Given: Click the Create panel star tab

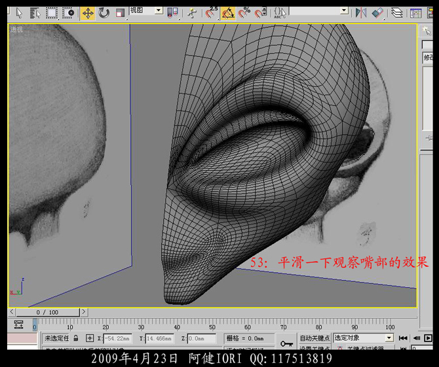Looking at the screenshot, I should pos(427,31).
